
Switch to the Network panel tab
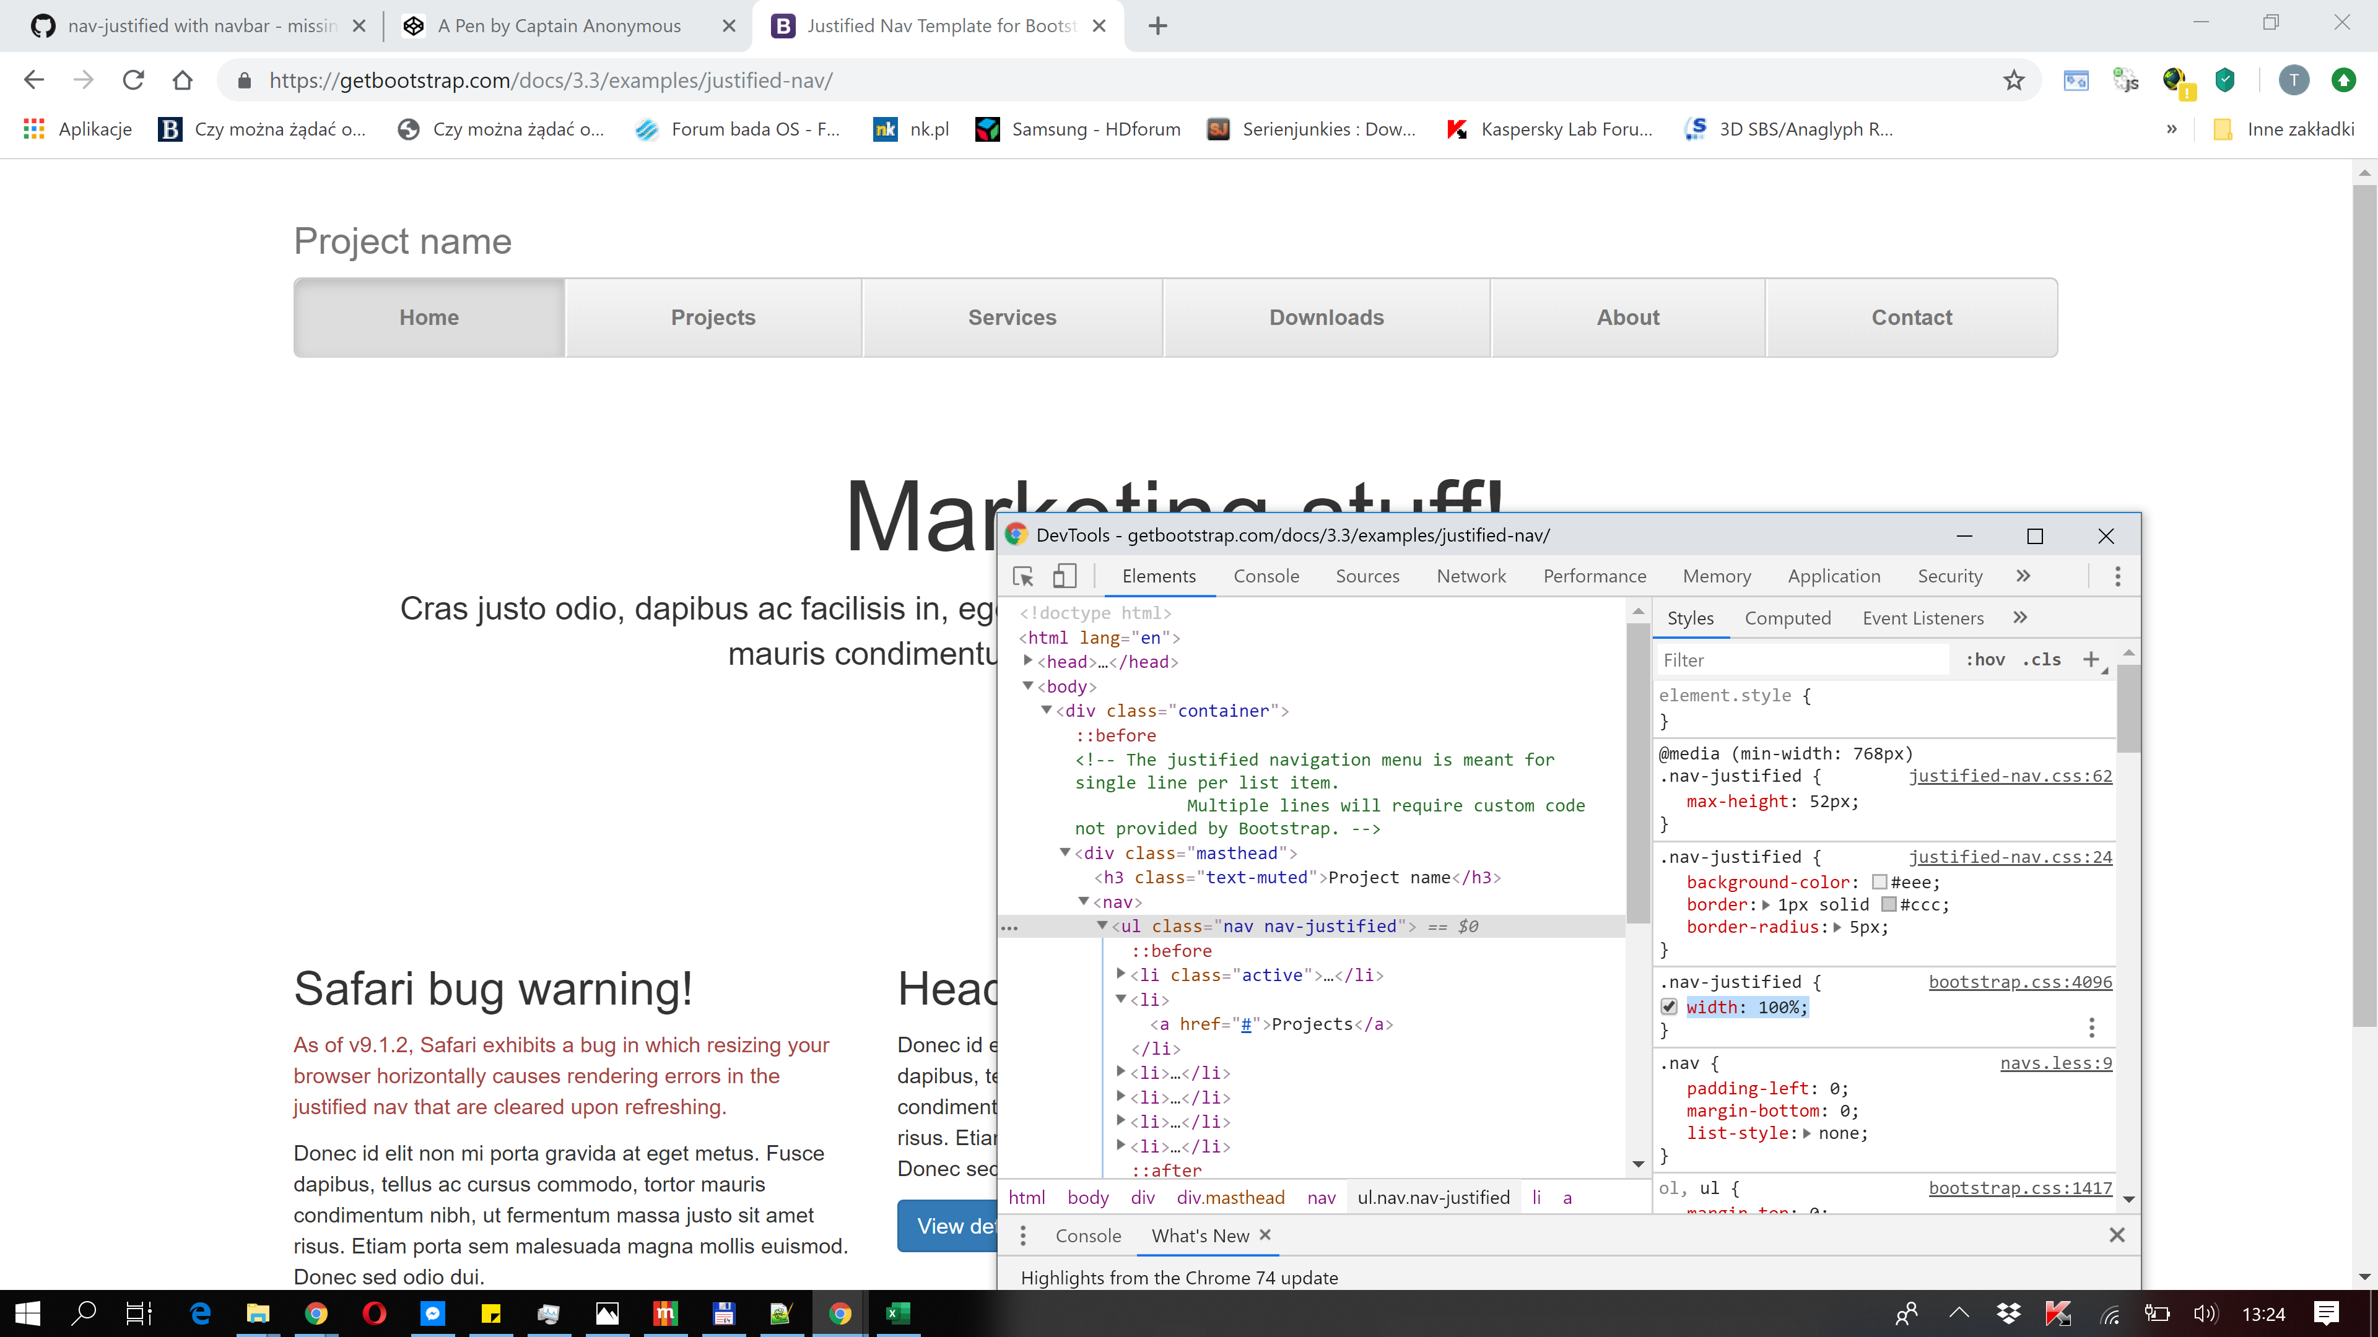(1471, 576)
